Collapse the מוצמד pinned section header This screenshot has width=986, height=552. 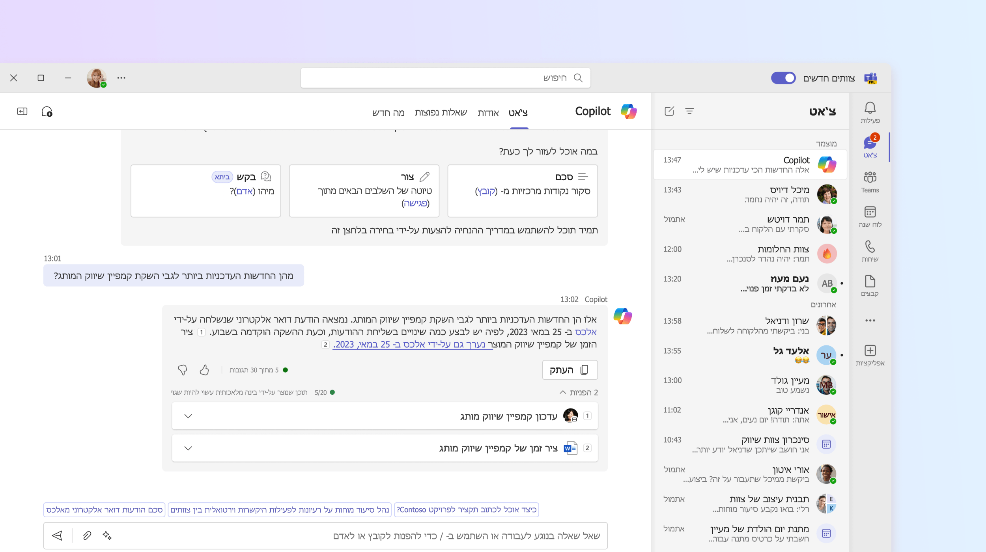pyautogui.click(x=826, y=144)
